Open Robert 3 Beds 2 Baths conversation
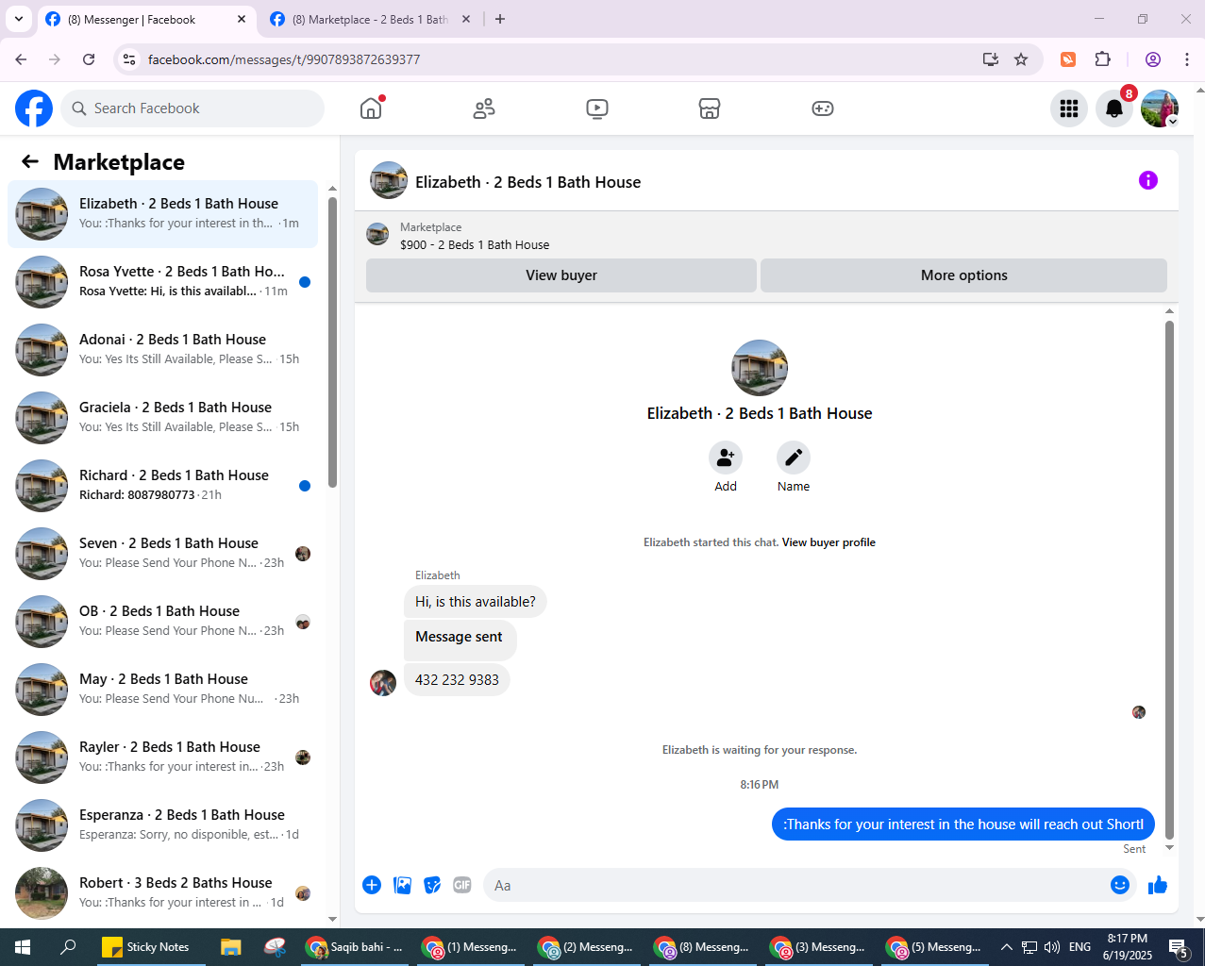Viewport: 1205px width, 966px height. click(163, 893)
